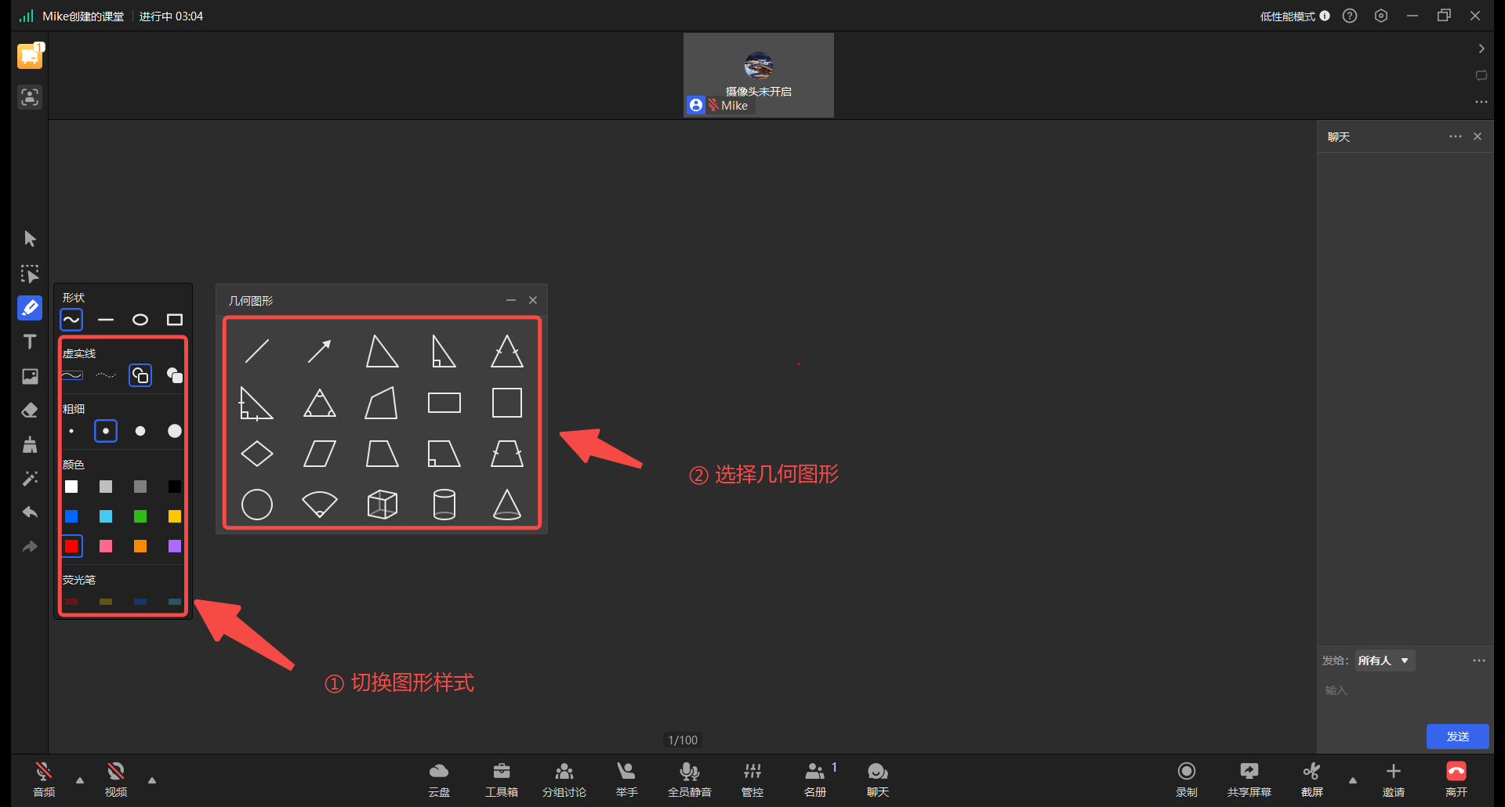Open the 名册 roster panel

pyautogui.click(x=815, y=780)
